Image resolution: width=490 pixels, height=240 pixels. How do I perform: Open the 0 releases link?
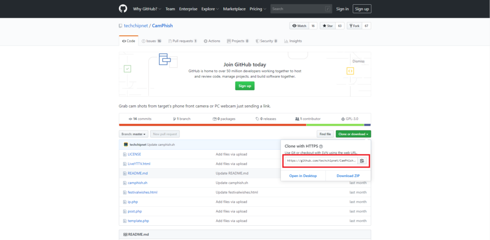click(266, 119)
